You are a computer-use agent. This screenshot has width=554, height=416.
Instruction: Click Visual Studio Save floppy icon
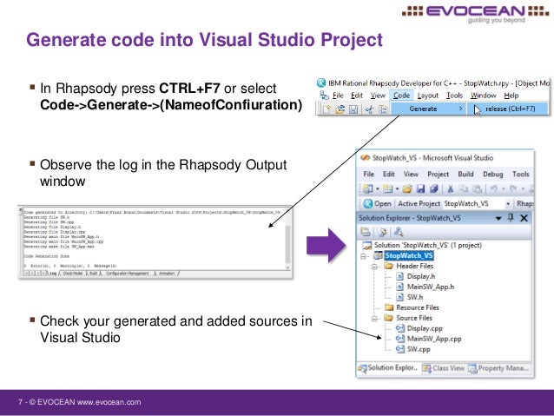click(420, 188)
